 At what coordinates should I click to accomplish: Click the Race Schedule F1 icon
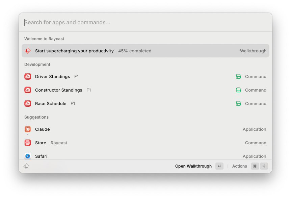28,104
